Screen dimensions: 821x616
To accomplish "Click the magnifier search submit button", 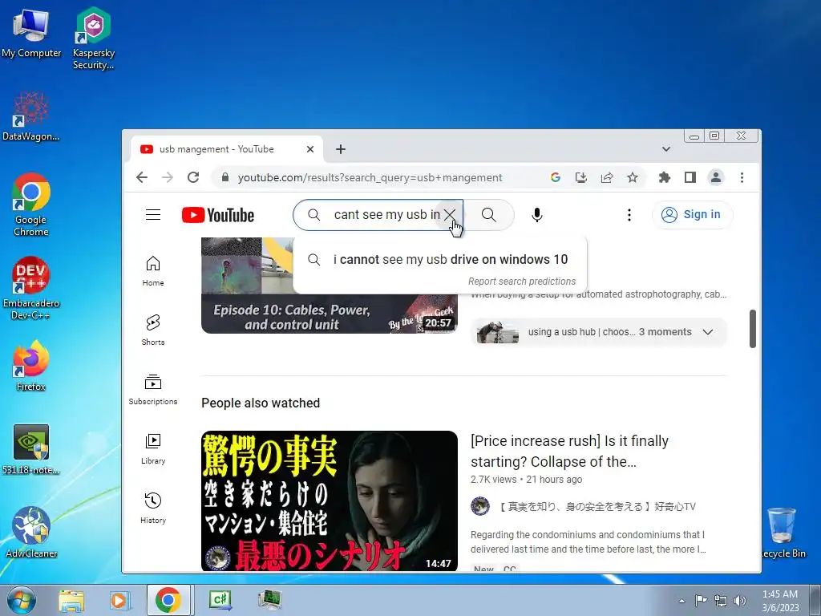I will 488,215.
